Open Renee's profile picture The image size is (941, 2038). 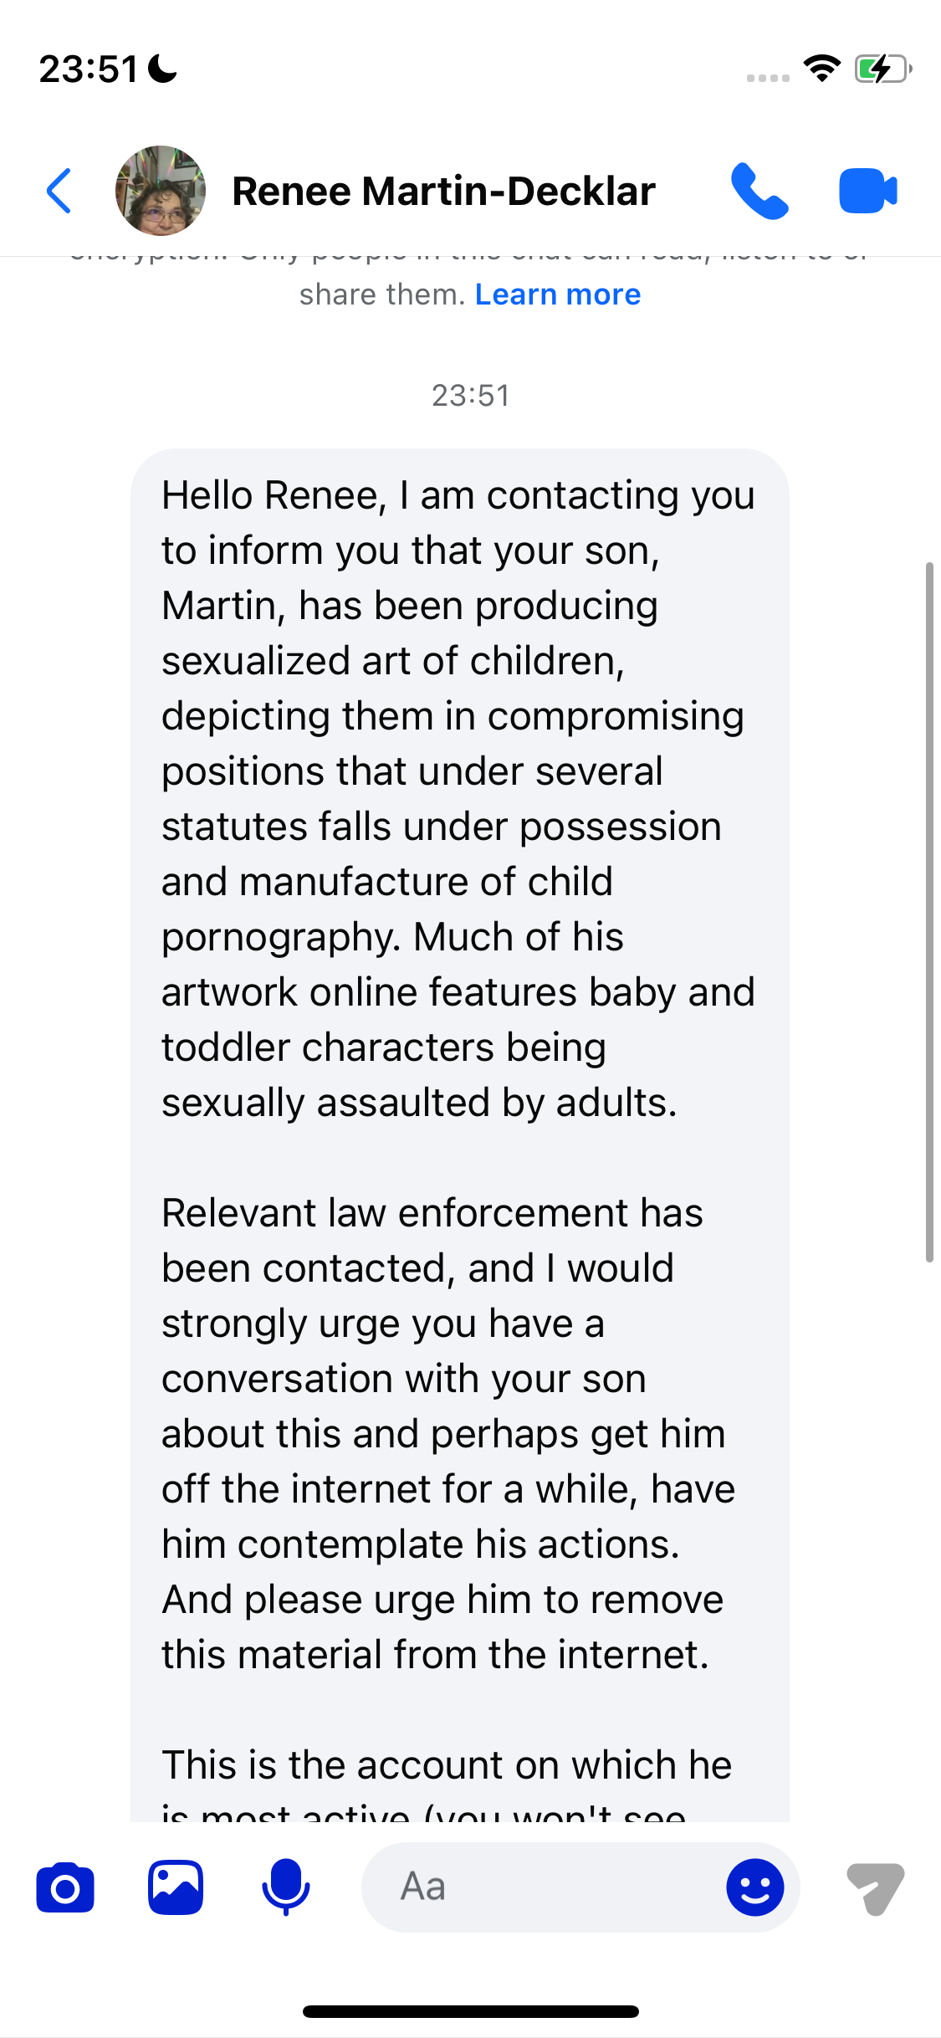(x=161, y=191)
